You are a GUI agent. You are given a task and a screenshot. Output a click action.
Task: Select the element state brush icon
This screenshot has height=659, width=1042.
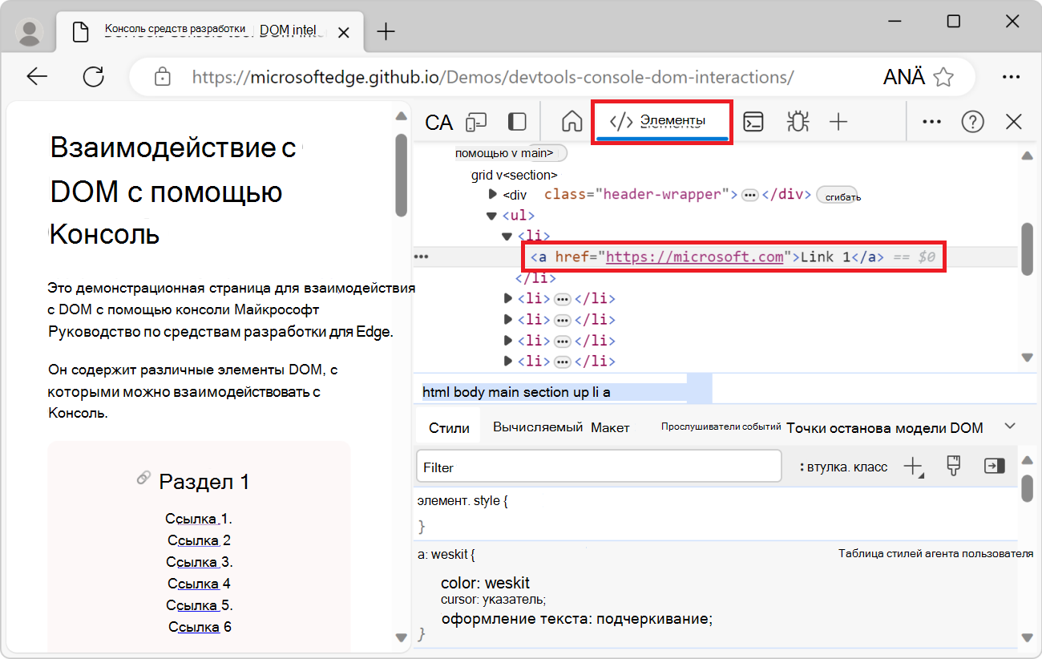(953, 466)
